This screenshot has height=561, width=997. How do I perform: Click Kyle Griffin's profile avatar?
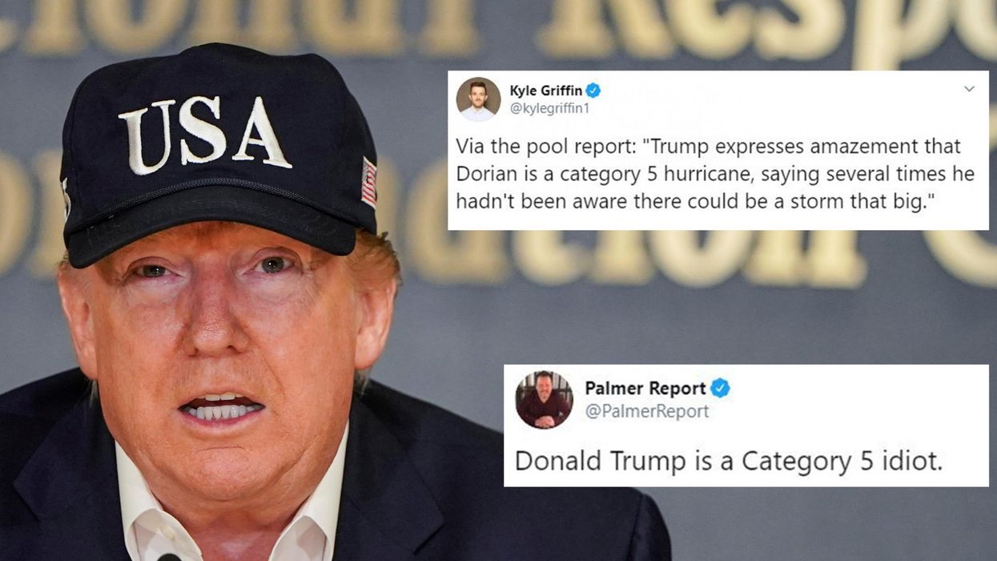[478, 99]
